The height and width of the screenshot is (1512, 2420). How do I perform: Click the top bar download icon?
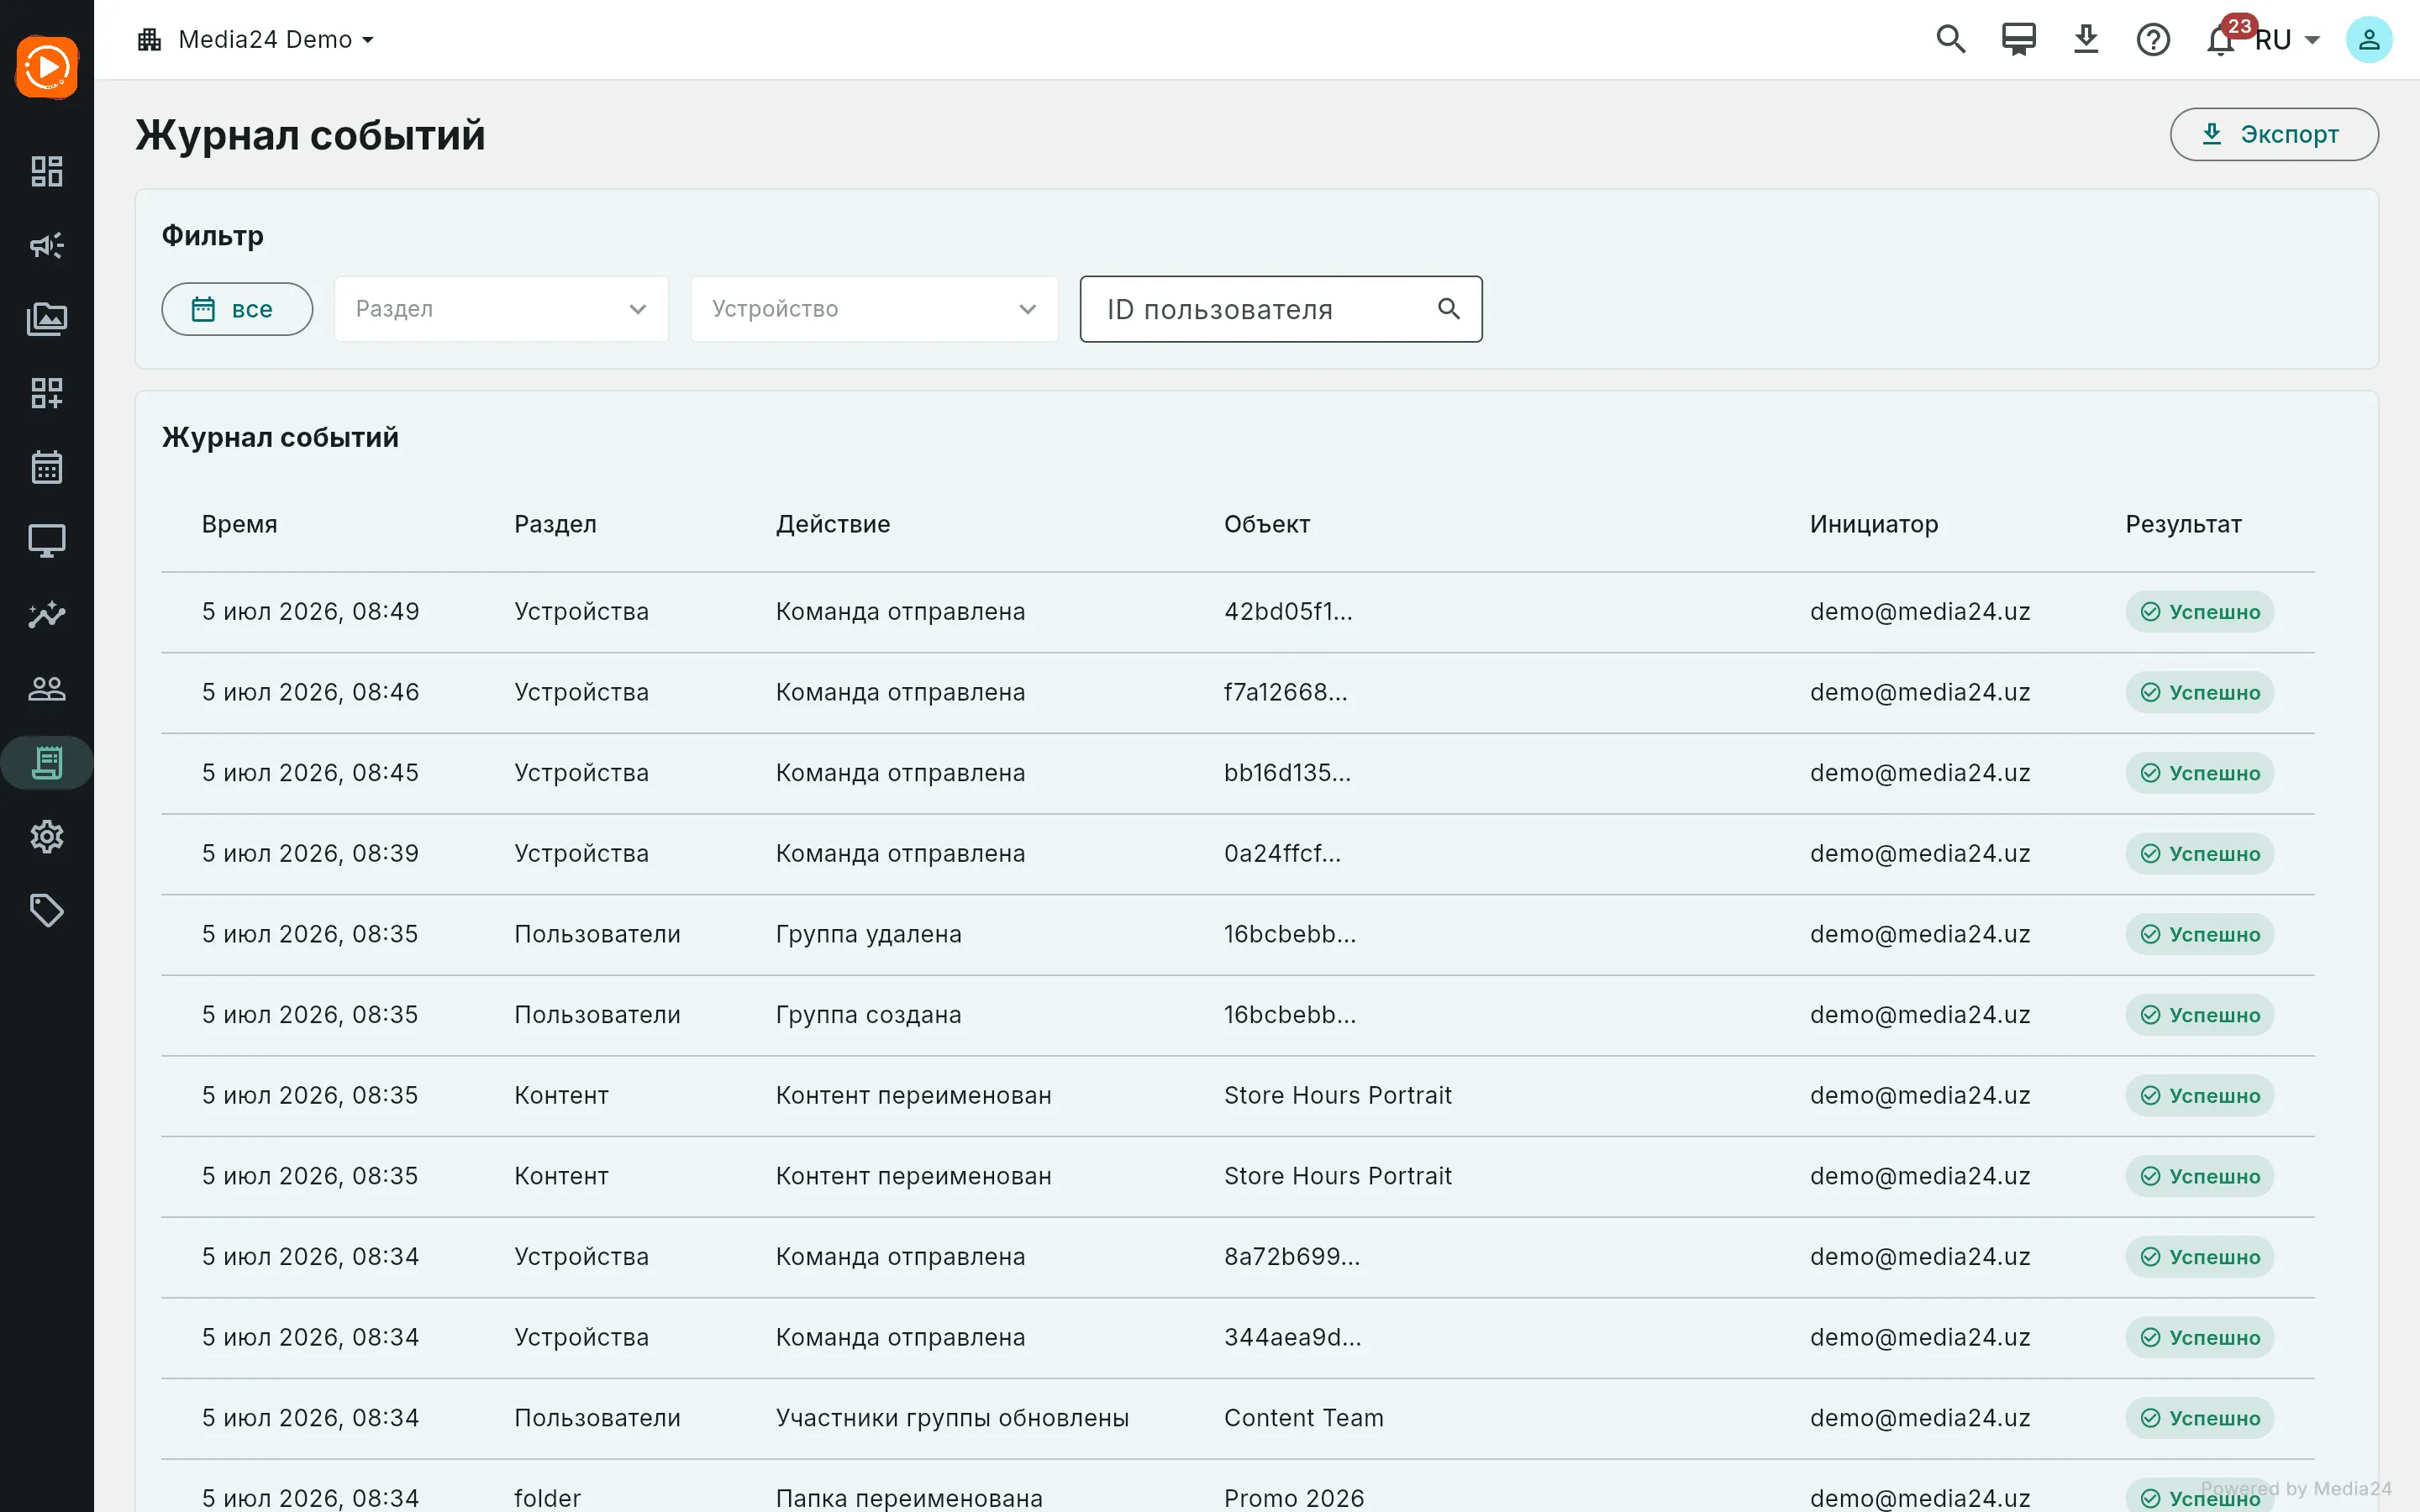click(2085, 40)
